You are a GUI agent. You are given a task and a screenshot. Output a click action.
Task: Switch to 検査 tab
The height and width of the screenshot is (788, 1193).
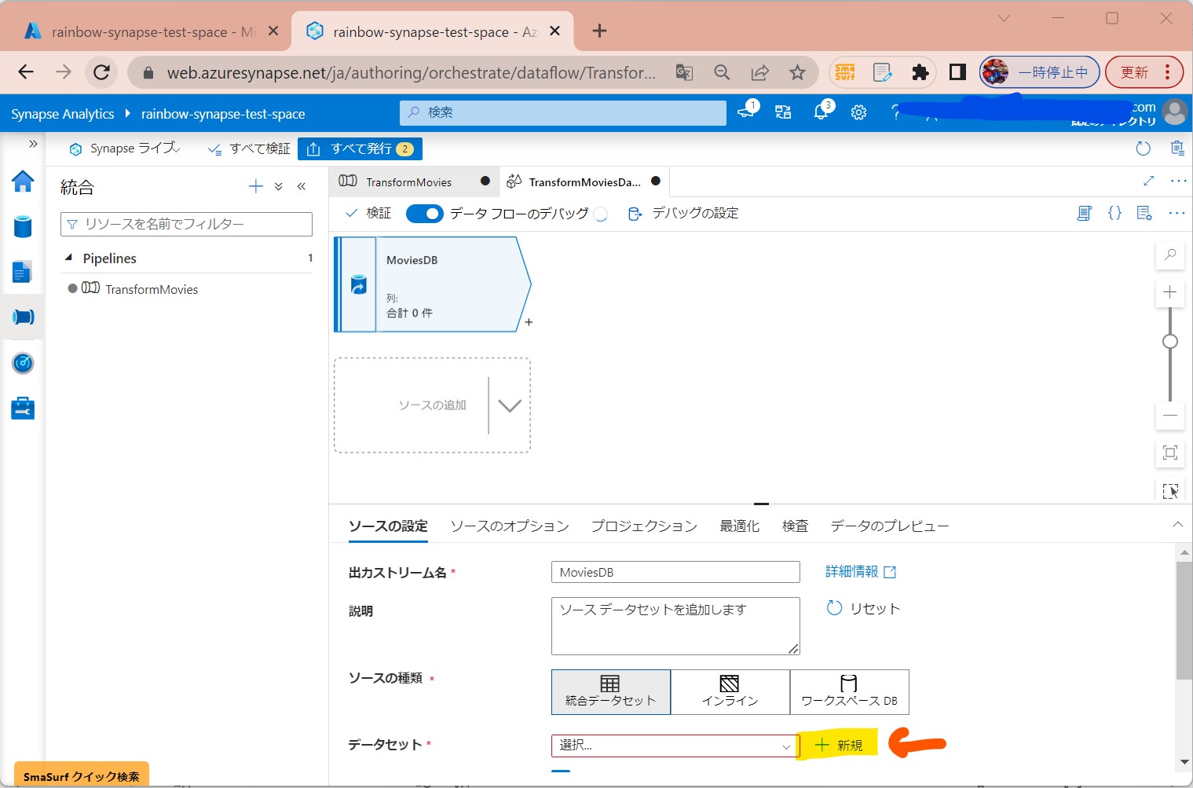click(x=795, y=526)
